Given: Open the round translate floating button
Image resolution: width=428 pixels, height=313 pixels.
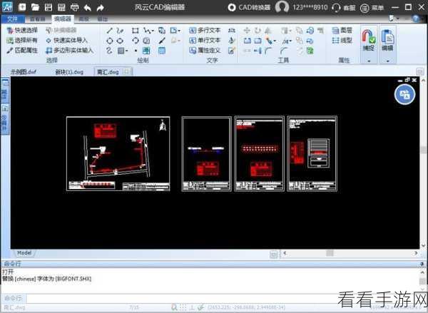Looking at the screenshot, I should tap(404, 94).
